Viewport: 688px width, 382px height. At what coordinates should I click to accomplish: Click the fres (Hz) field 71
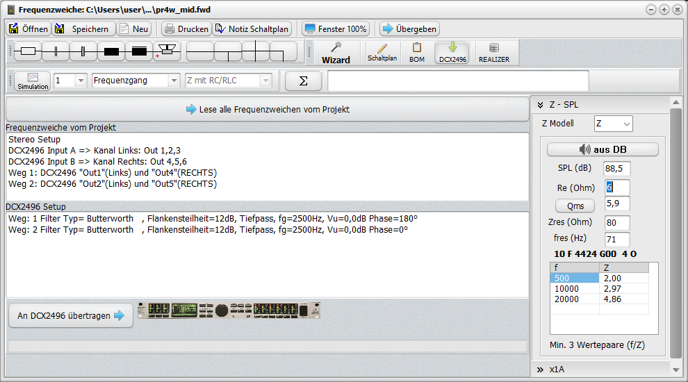pyautogui.click(x=617, y=239)
